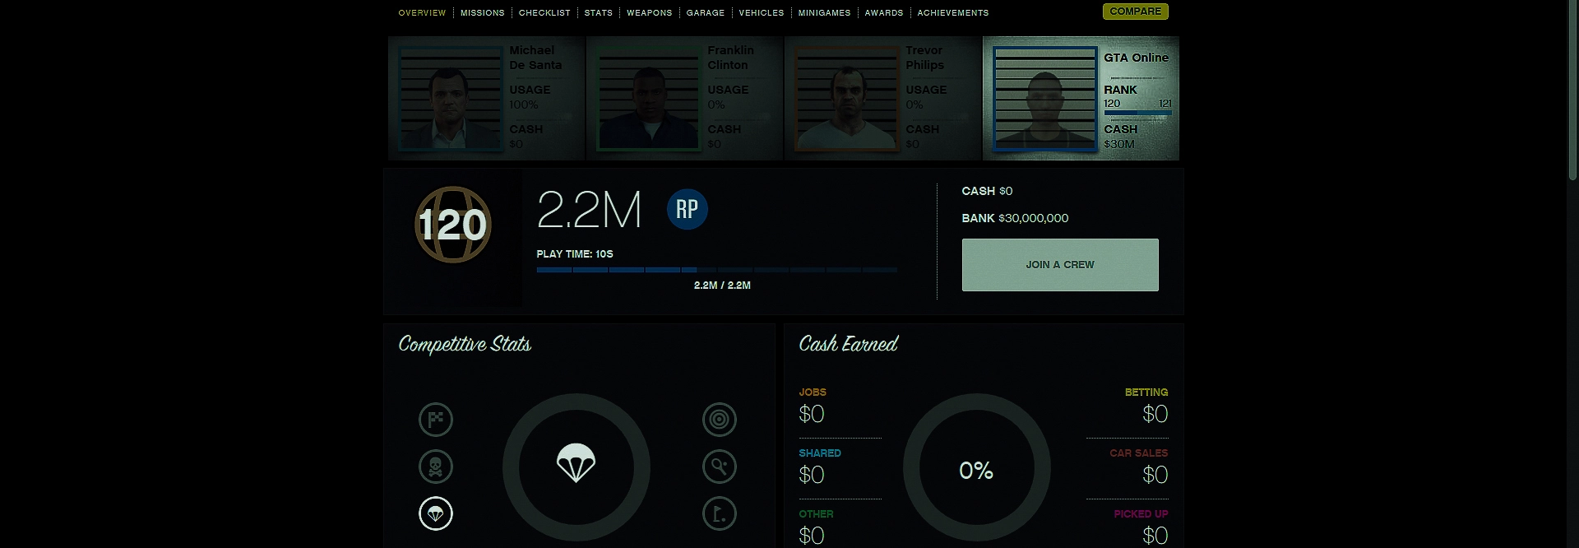View the Achievements tab

coord(953,13)
